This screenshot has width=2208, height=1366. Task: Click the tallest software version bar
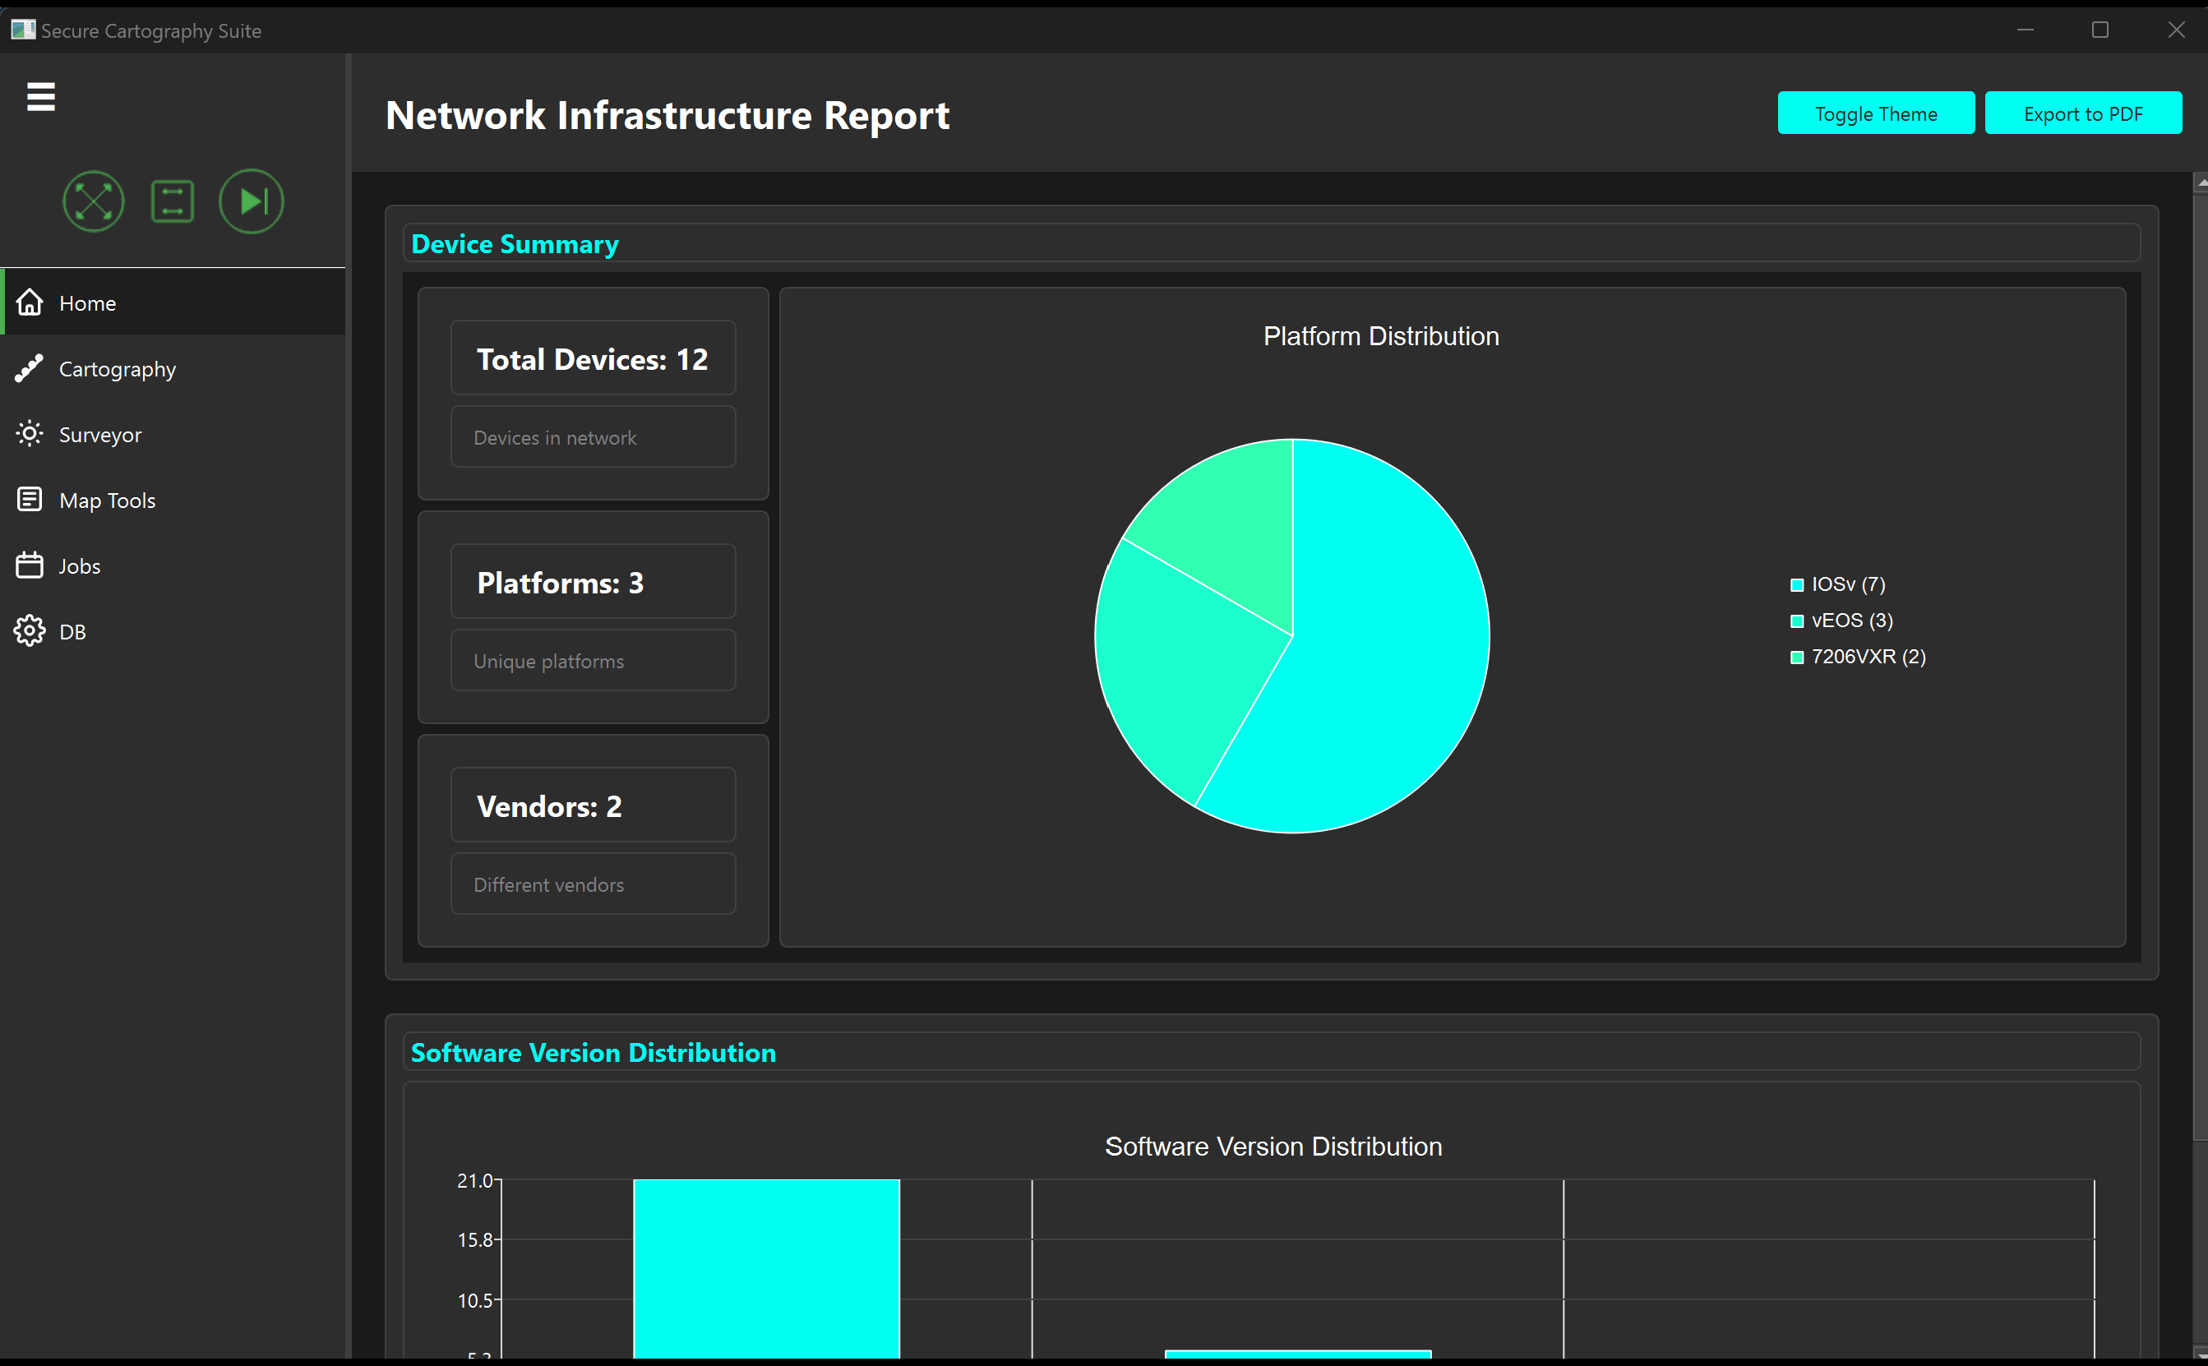point(766,1268)
